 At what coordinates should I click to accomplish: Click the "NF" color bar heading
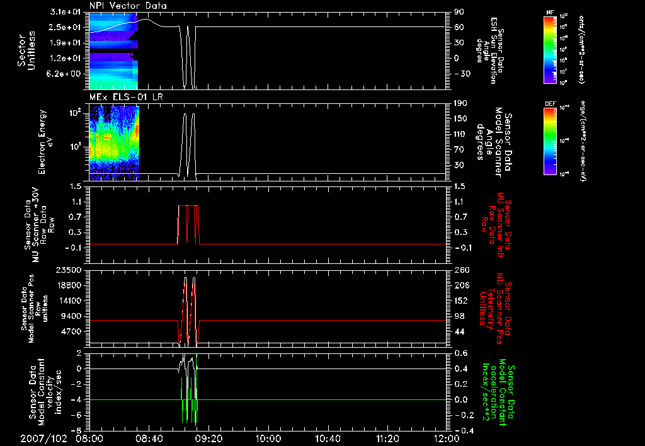point(550,13)
